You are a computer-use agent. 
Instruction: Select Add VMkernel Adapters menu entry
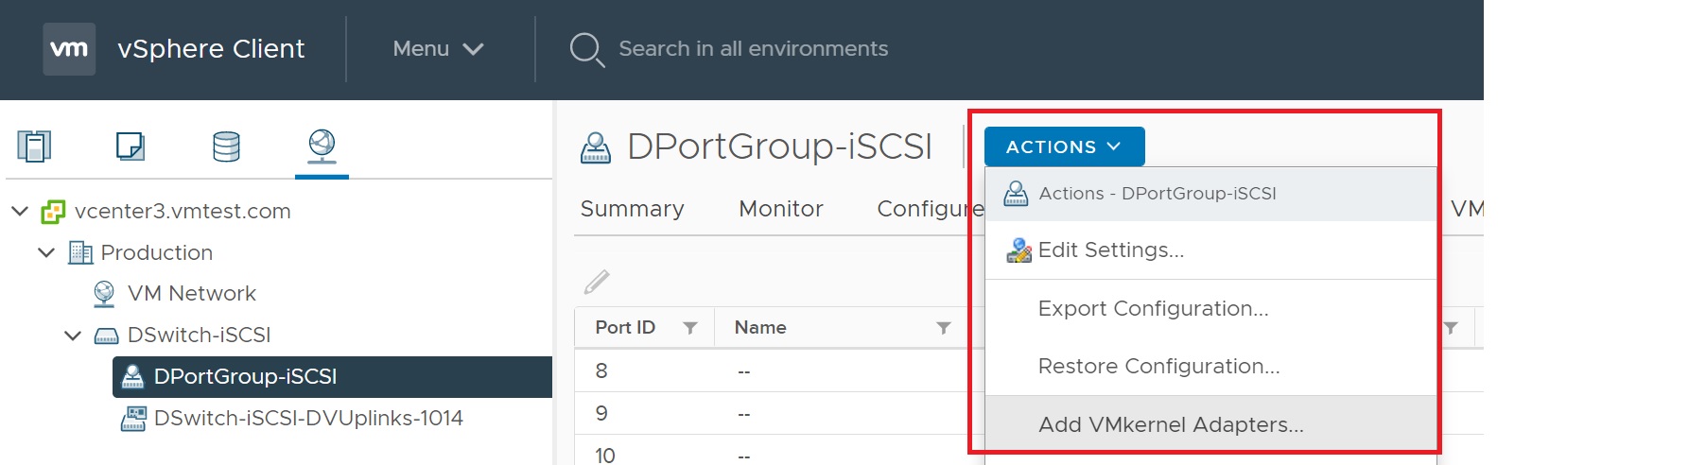1170,425
